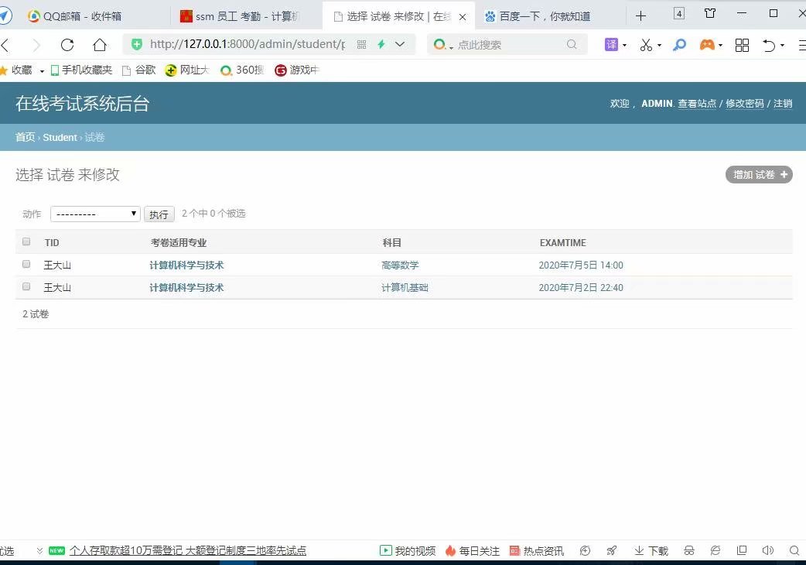Click the speaker sound icon in status bar
The image size is (806, 565).
point(768,550)
